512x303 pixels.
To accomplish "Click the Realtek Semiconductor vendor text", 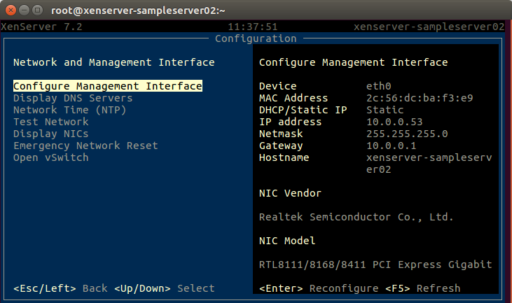I will point(356,217).
